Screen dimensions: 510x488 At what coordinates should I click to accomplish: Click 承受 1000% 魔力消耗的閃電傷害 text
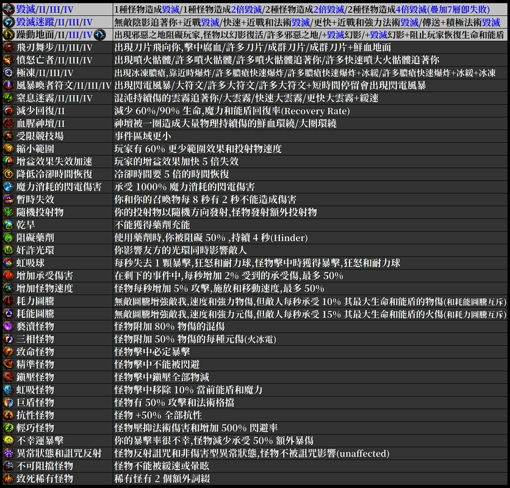tap(184, 187)
